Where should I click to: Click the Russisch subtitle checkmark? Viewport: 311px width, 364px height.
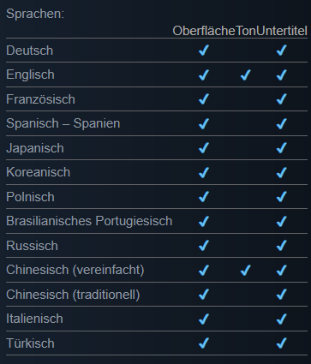282,246
